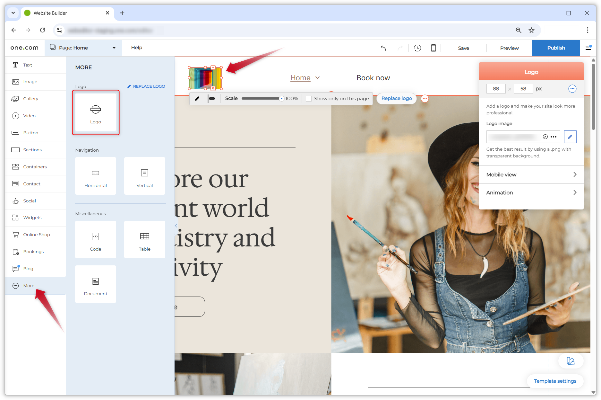
Task: Click the logo width input field
Action: (495, 89)
